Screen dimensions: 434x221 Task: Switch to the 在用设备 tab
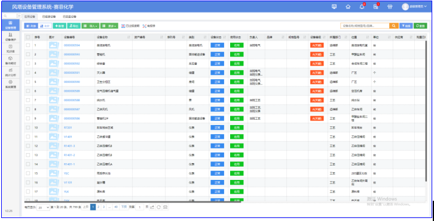(x=30, y=17)
